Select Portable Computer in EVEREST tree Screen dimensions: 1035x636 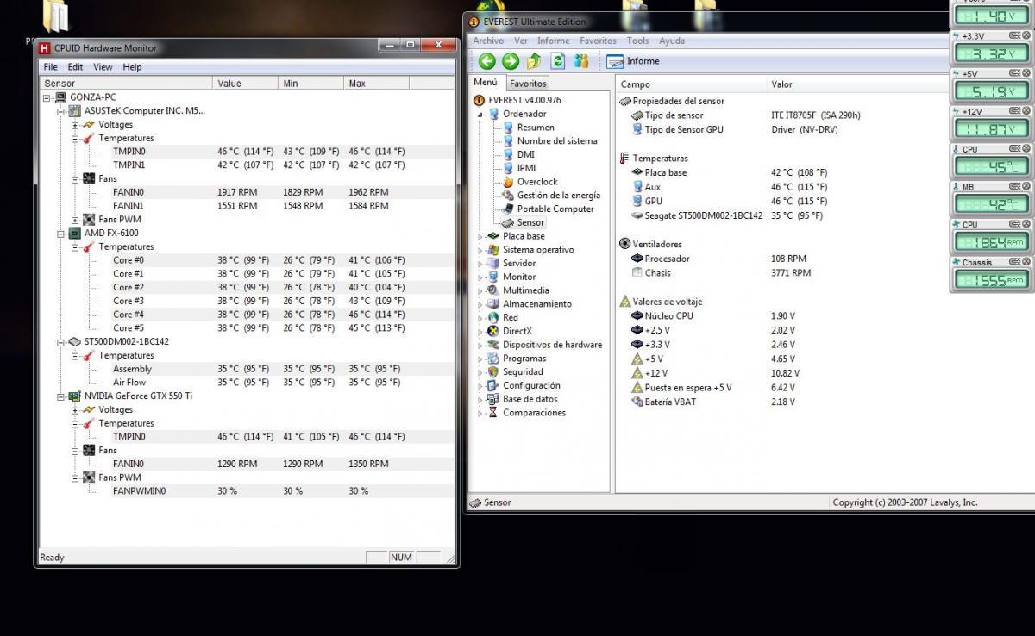pos(548,209)
